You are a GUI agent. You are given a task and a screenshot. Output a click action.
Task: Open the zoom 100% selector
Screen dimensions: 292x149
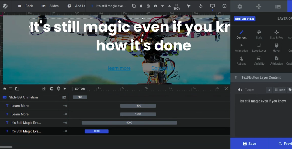tap(177, 7)
